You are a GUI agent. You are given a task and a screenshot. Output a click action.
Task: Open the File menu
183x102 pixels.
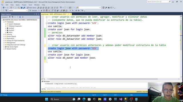click(x=2, y=5)
